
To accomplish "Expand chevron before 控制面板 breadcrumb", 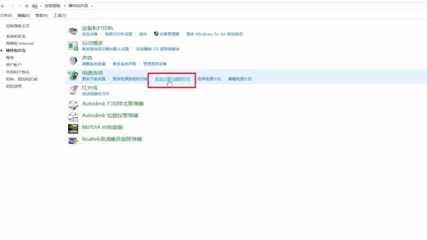I will tap(41, 6).
